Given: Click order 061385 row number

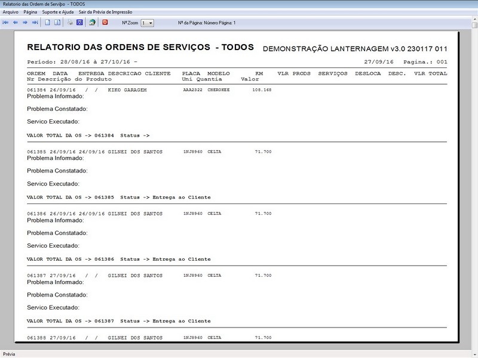Looking at the screenshot, I should (x=36, y=152).
